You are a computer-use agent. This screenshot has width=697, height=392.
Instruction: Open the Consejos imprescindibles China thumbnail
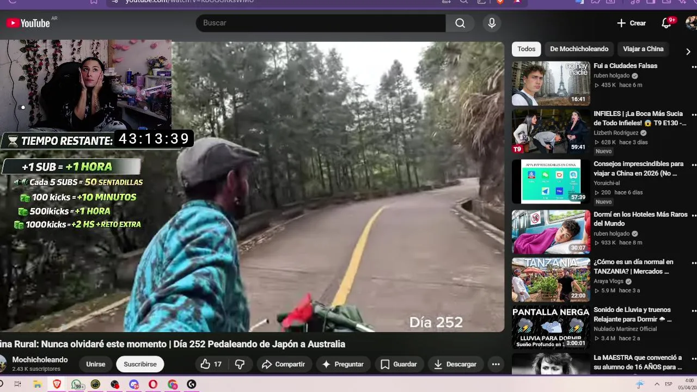point(551,181)
